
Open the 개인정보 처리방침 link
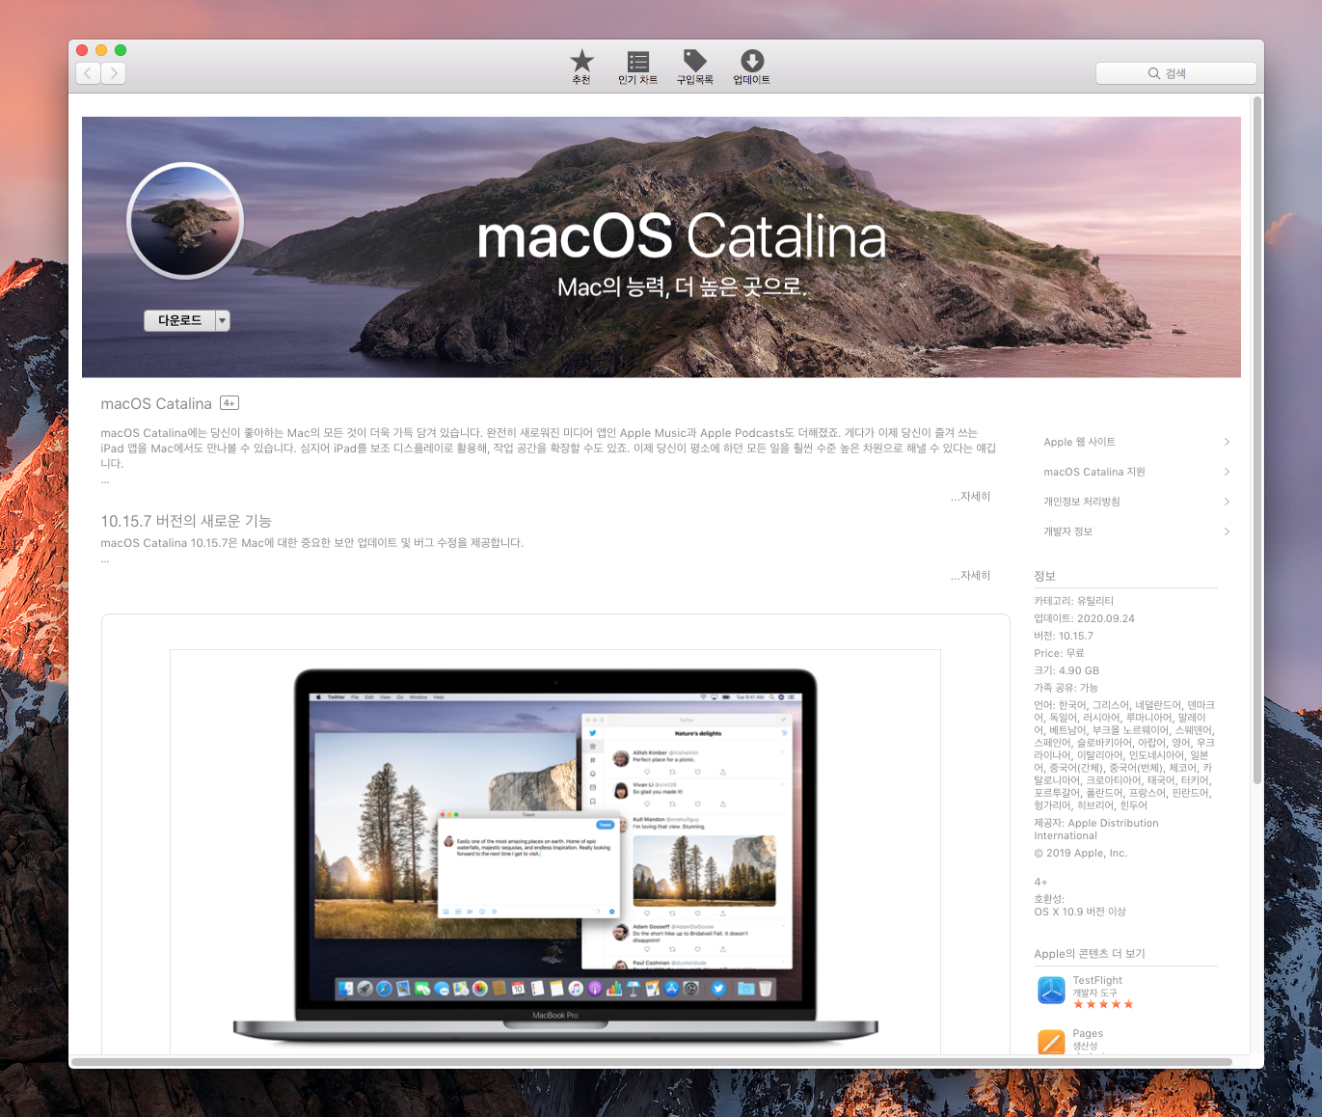[1082, 502]
